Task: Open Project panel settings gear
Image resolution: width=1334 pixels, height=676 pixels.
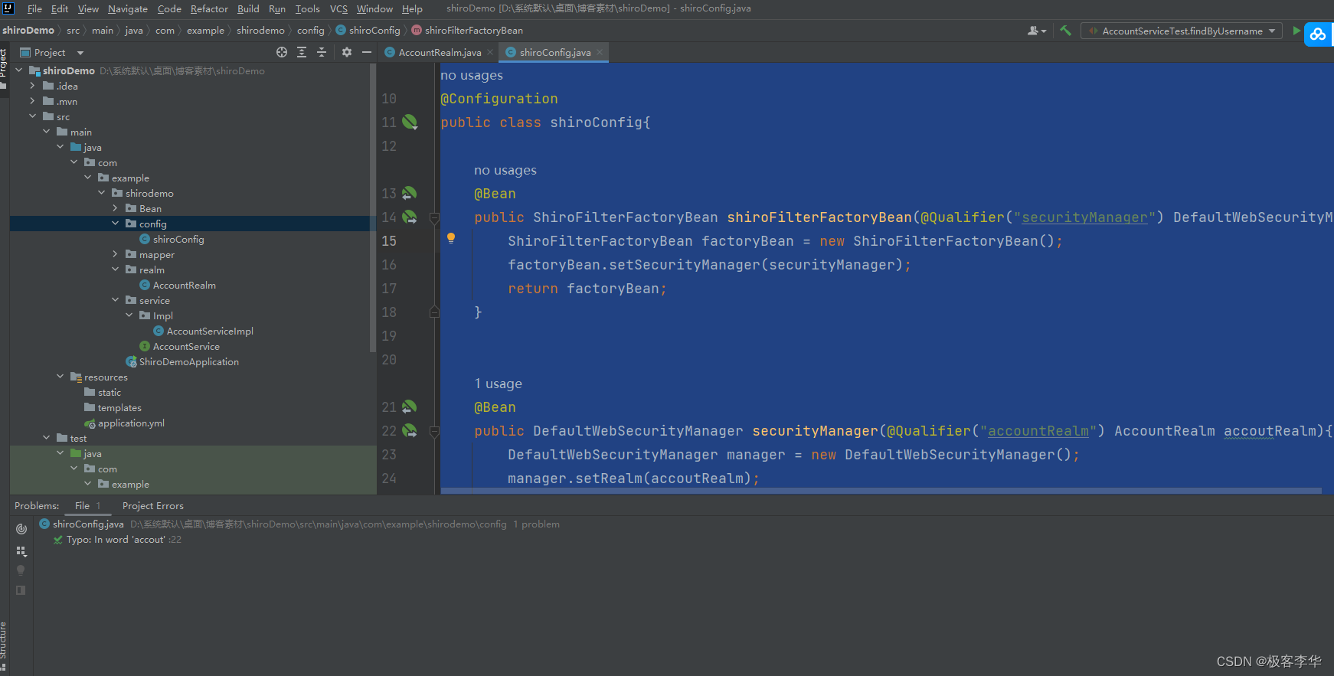Action: click(x=347, y=52)
